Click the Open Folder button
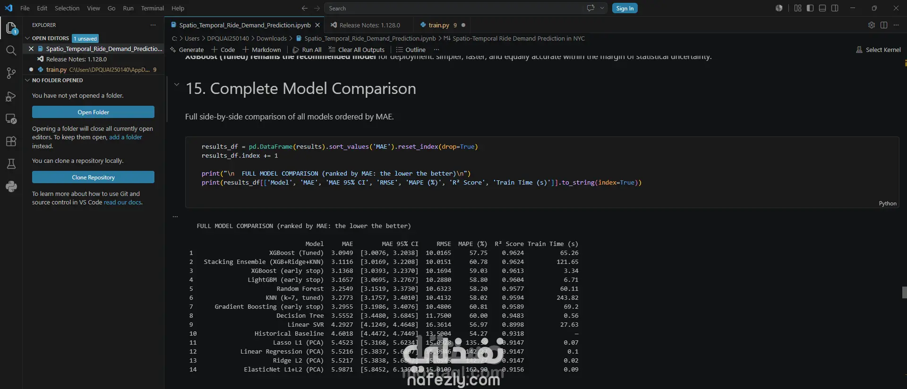 (93, 112)
